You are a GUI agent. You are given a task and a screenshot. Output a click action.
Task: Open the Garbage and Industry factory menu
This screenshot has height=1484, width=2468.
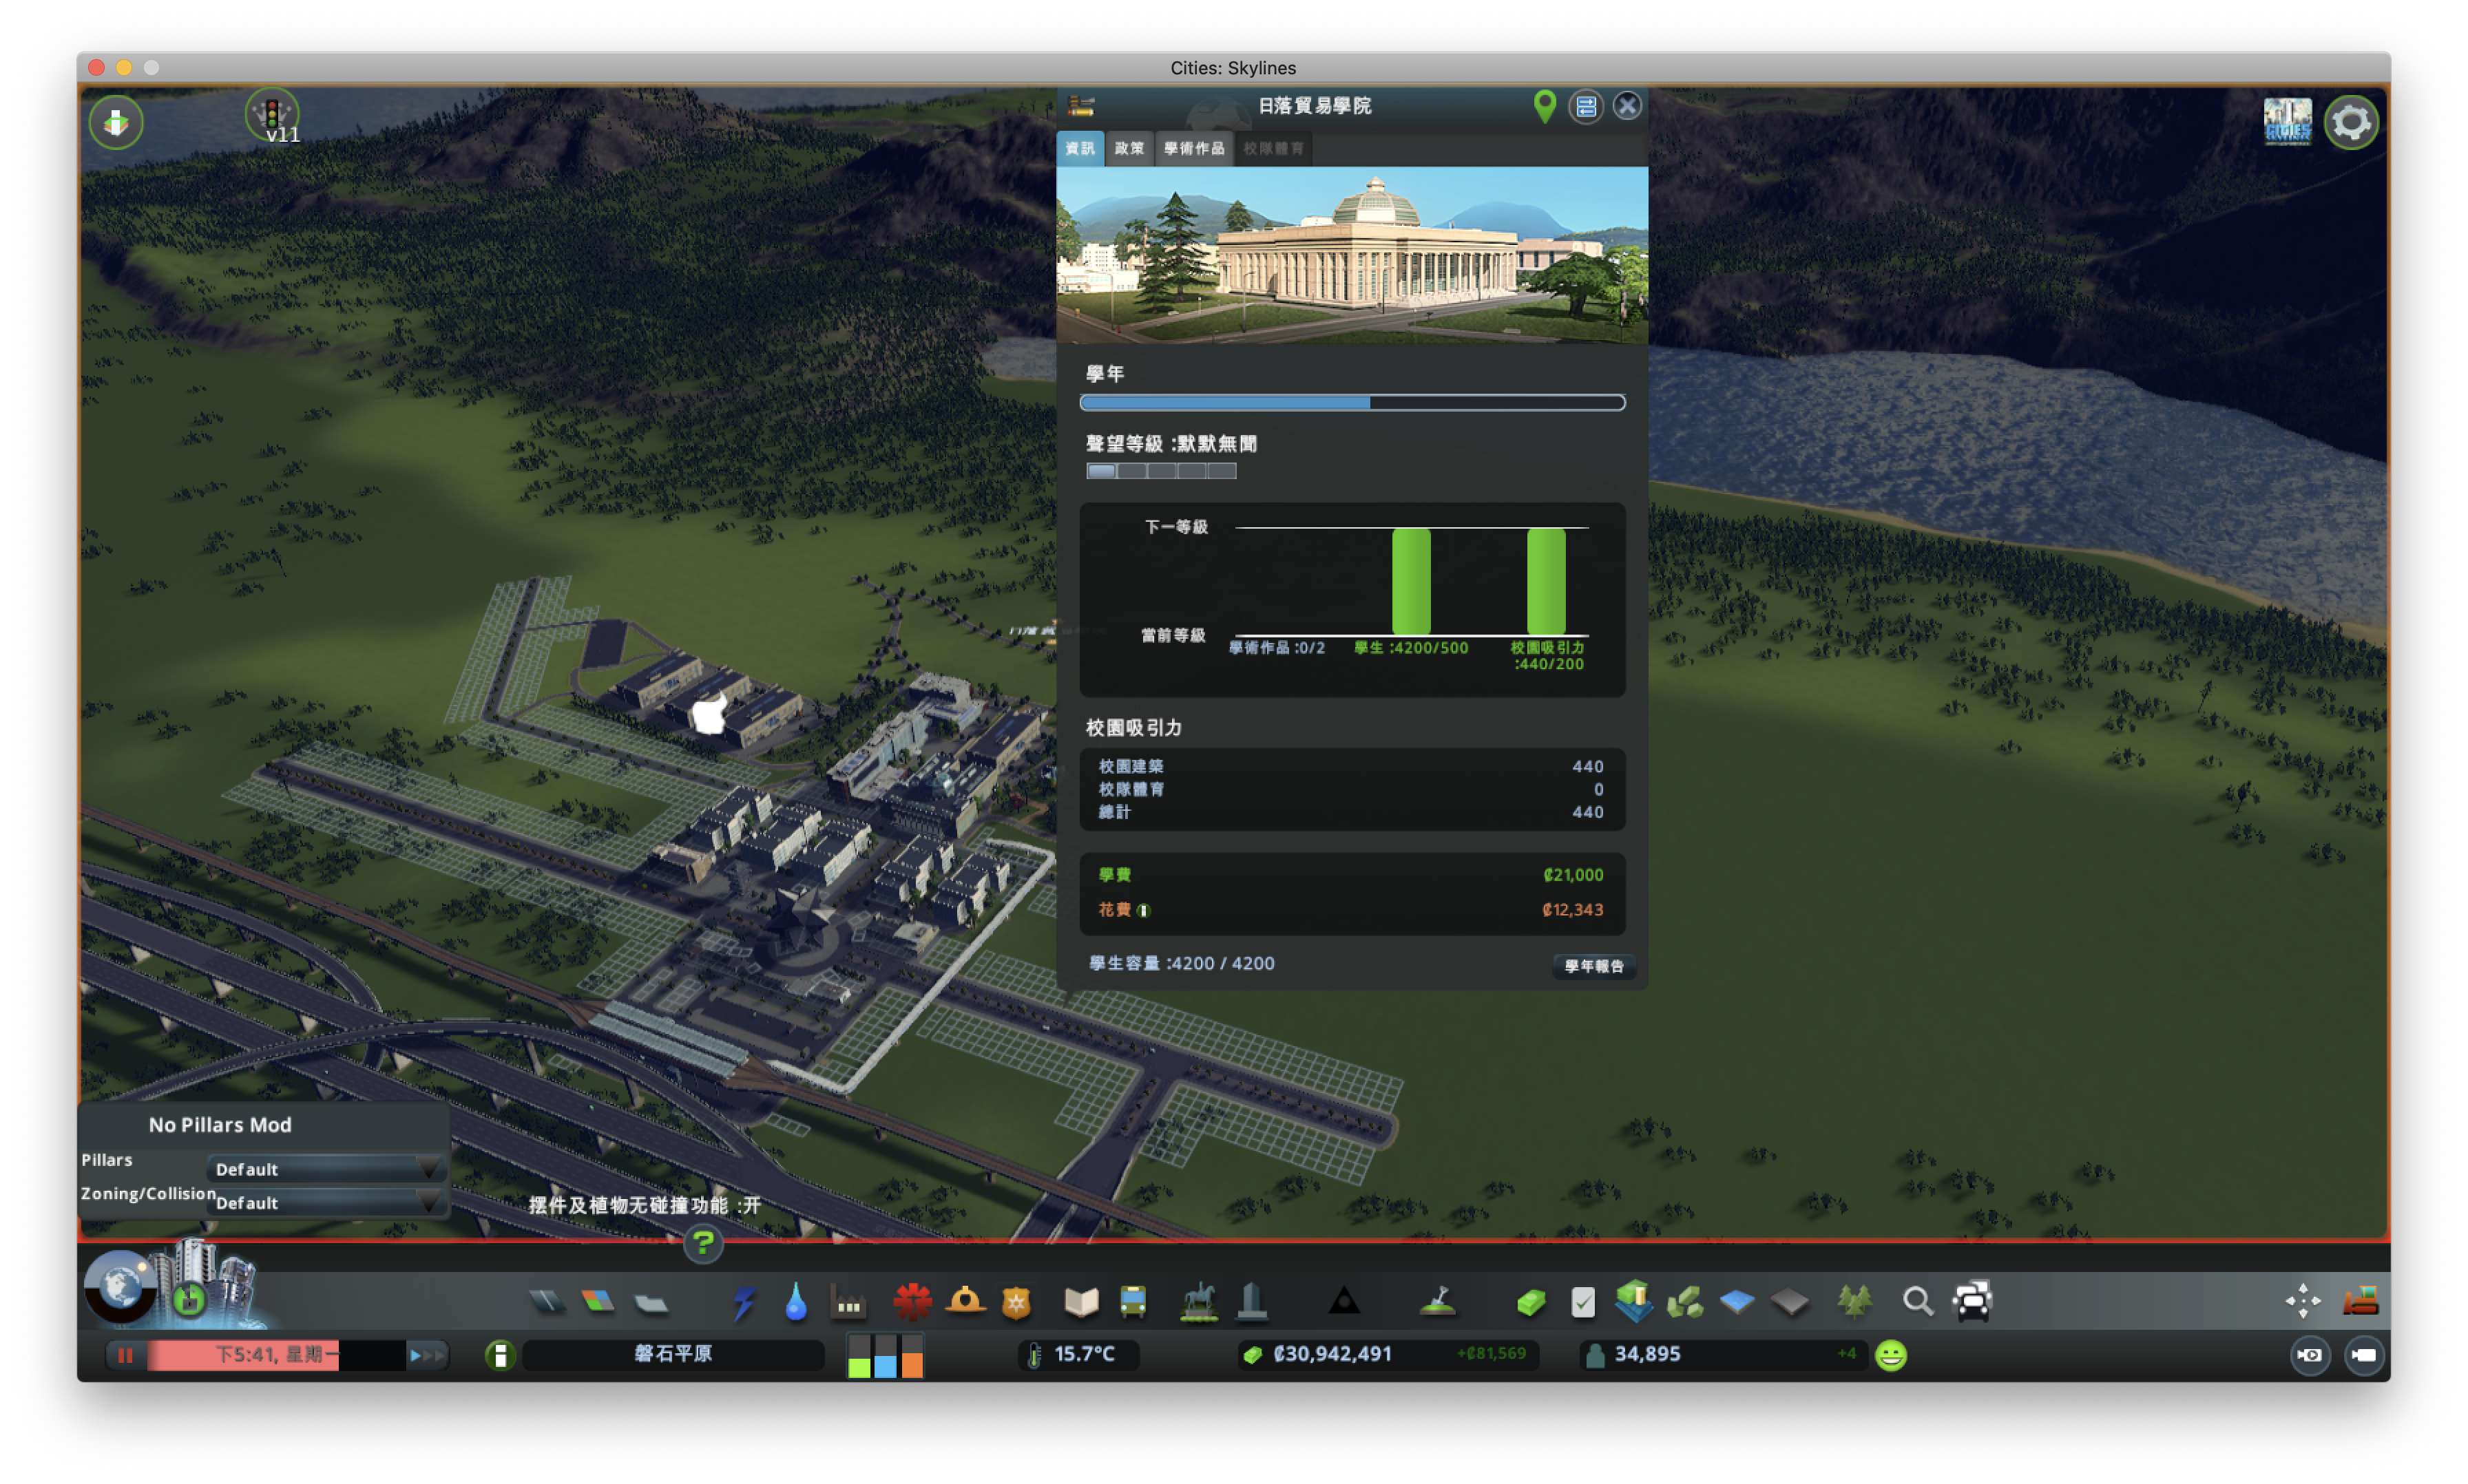(x=848, y=1302)
